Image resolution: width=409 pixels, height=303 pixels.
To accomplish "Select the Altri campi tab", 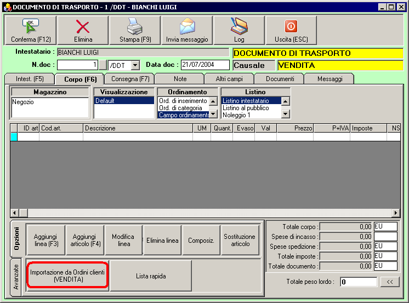I will (x=229, y=79).
